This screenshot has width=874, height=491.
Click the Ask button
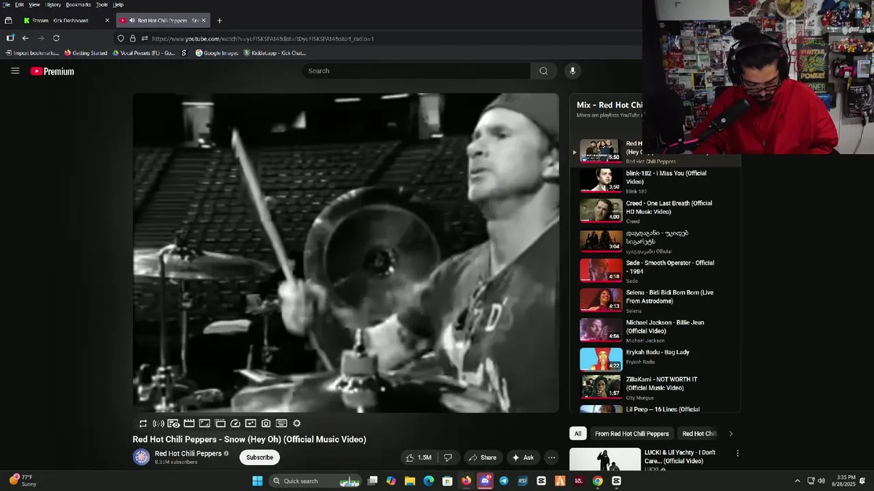(x=523, y=458)
